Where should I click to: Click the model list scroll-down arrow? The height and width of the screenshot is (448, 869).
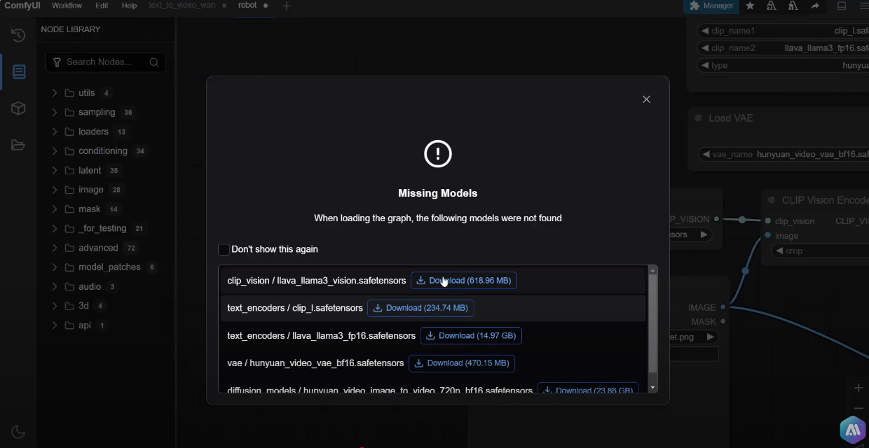click(x=653, y=388)
